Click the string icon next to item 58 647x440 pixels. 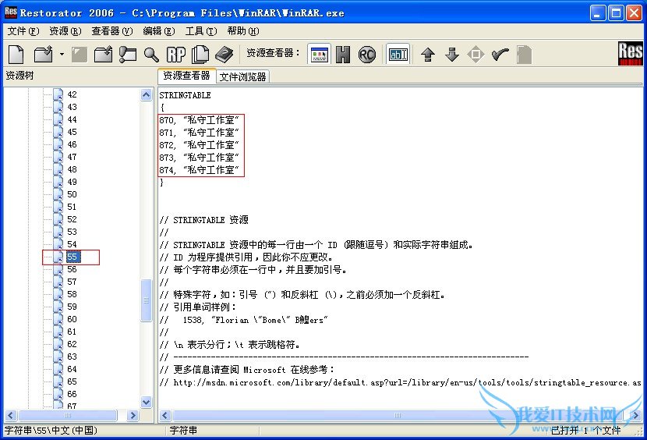click(x=58, y=295)
